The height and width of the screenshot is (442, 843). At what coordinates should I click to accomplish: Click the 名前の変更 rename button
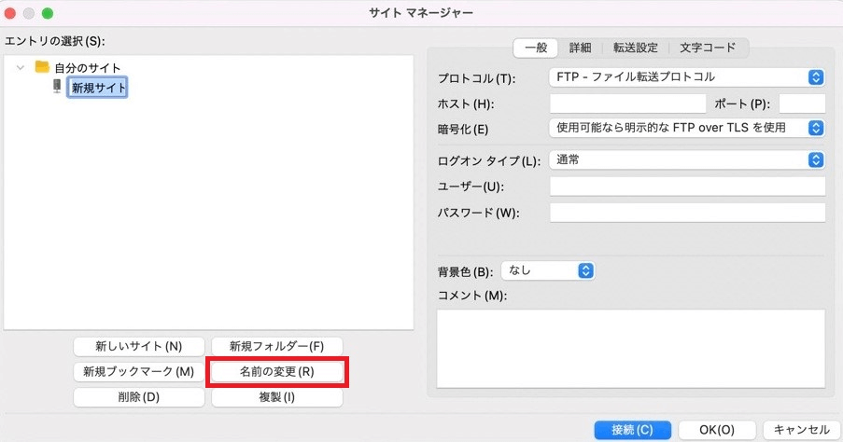pyautogui.click(x=277, y=371)
